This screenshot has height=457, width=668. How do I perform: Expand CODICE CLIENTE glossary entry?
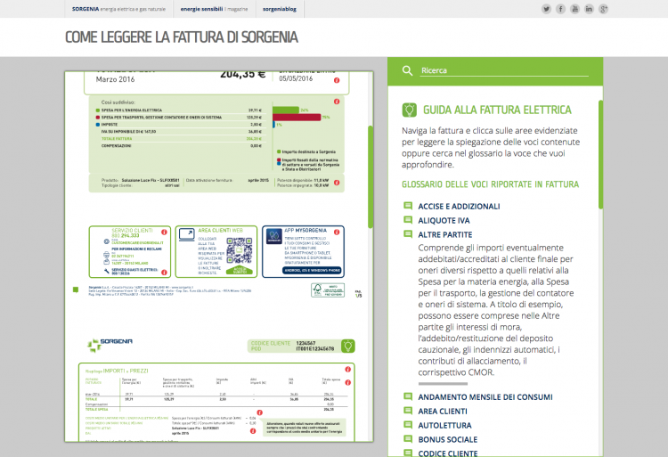coord(447,453)
